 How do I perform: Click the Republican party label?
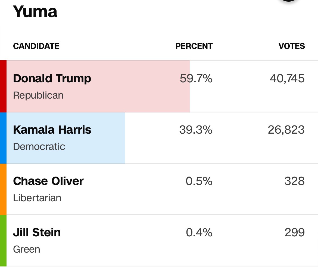38,95
